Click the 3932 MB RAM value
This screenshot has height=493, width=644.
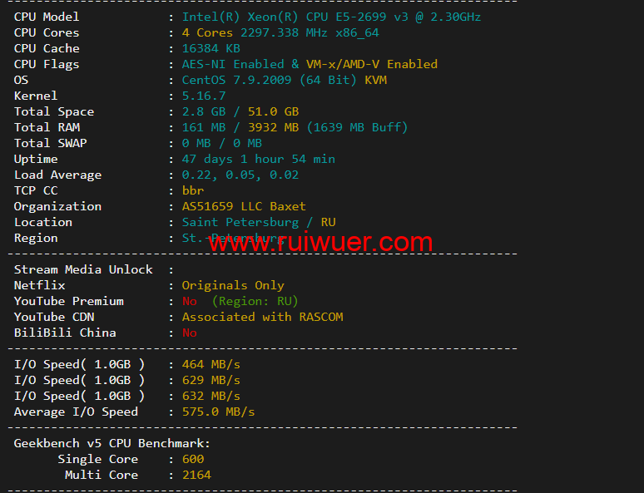click(273, 128)
